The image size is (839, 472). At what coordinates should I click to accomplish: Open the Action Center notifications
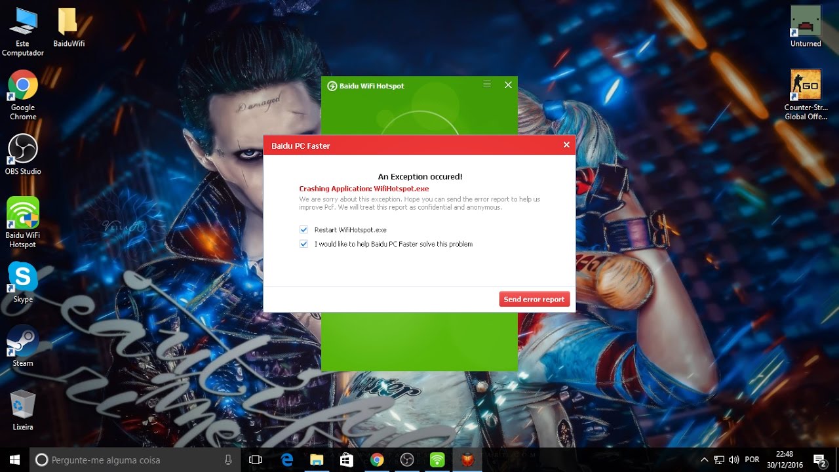[x=819, y=460]
